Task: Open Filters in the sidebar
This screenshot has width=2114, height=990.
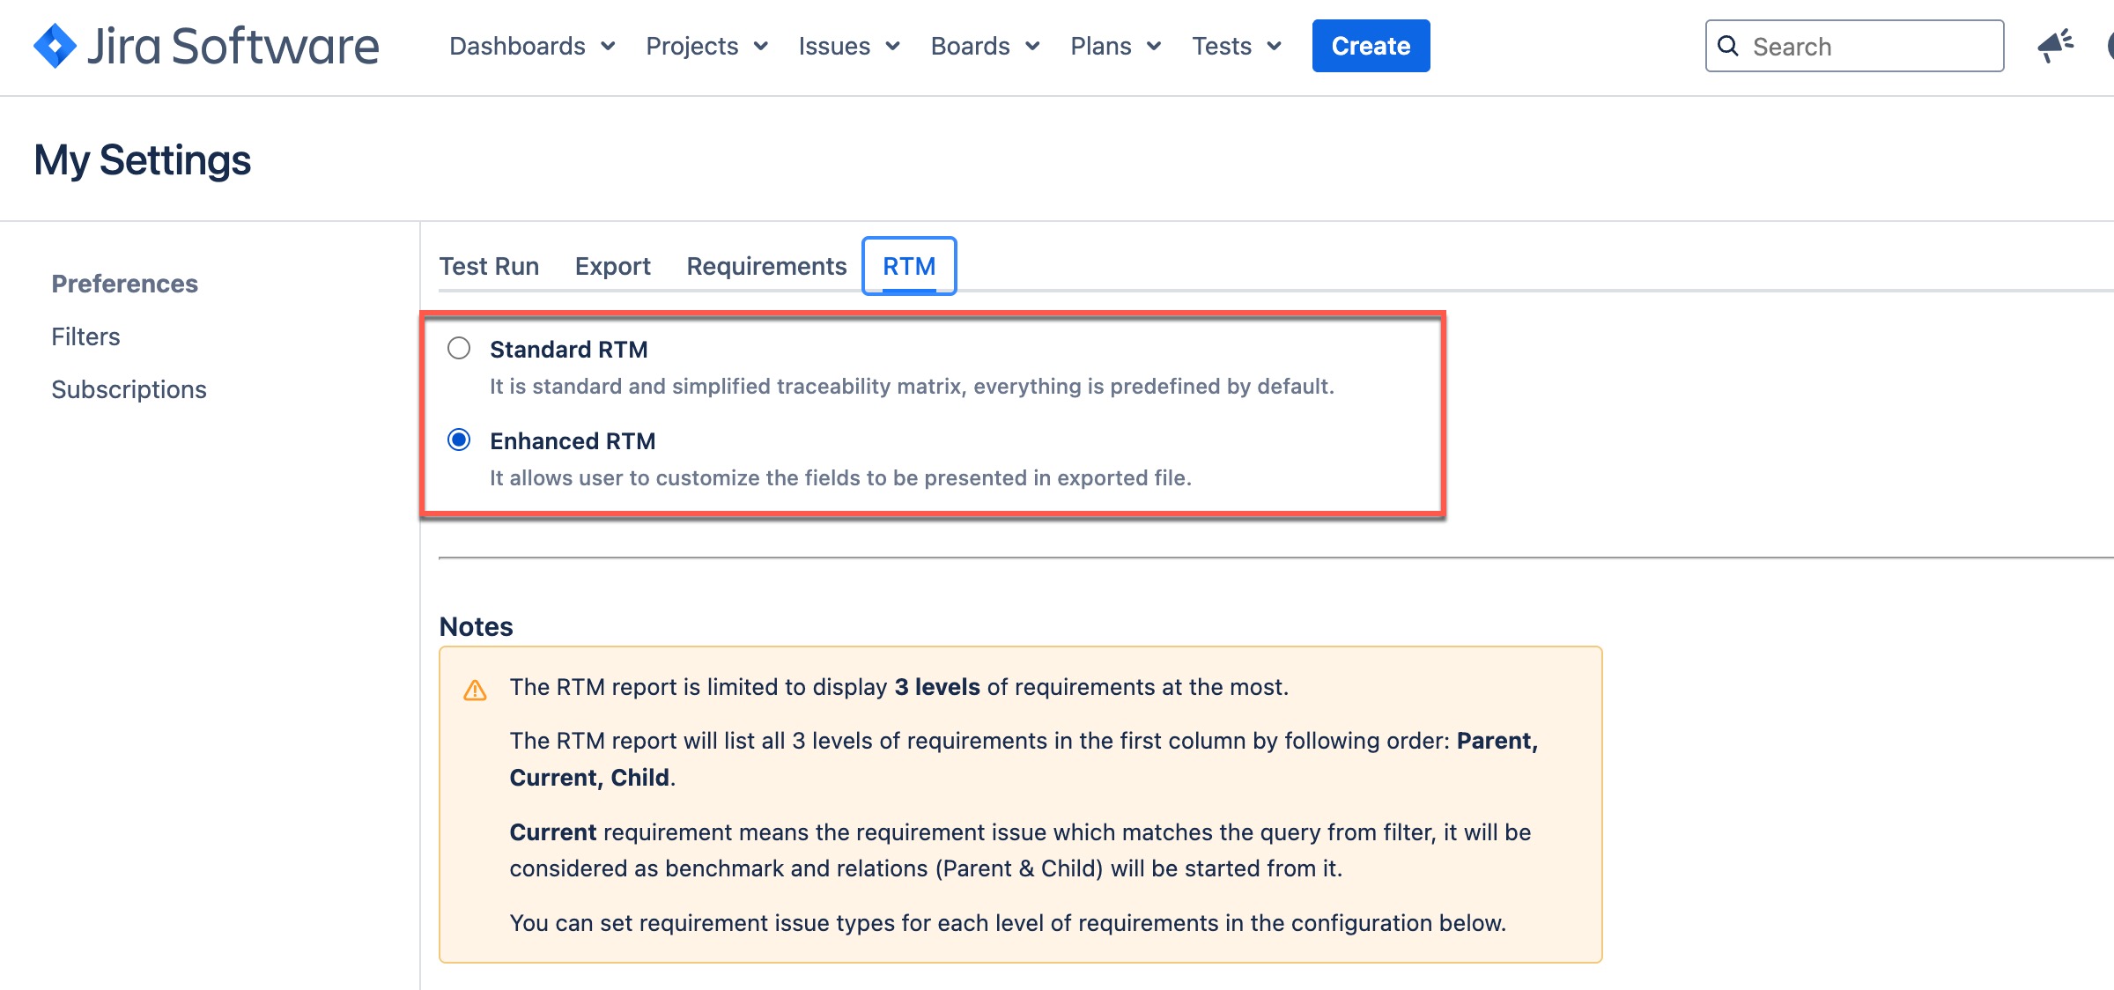Action: pos(85,336)
